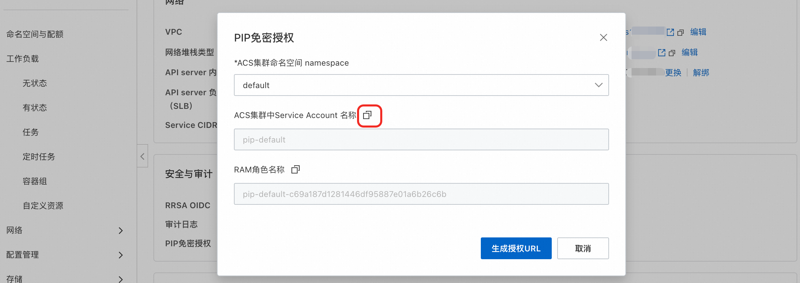Open external link icon in second row
The width and height of the screenshot is (800, 283).
tap(662, 53)
